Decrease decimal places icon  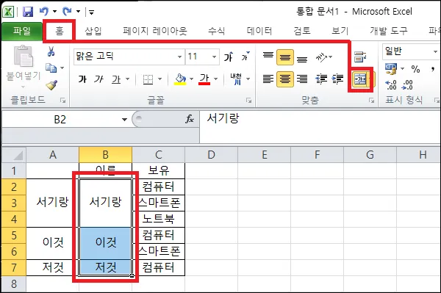[x=407, y=85]
